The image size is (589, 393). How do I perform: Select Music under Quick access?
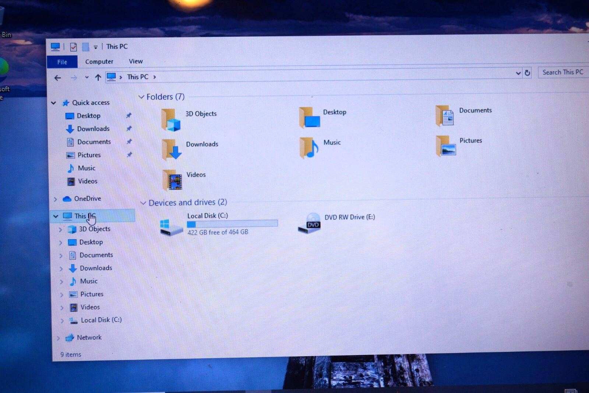[x=87, y=168]
